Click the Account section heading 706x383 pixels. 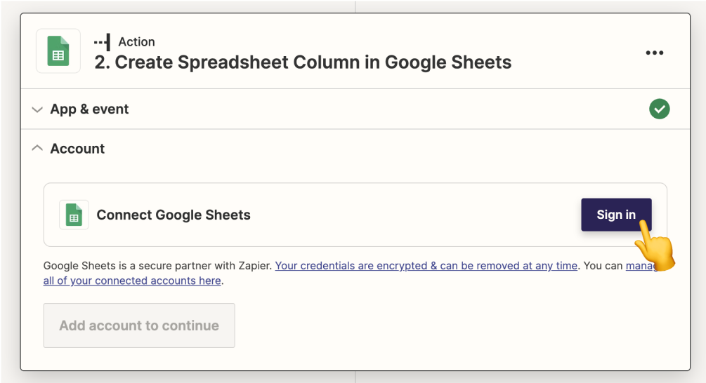point(77,148)
